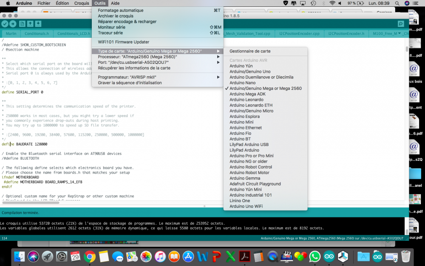This screenshot has width=425, height=266.
Task: Expand the Programmateur submenu arrow
Action: (218, 77)
